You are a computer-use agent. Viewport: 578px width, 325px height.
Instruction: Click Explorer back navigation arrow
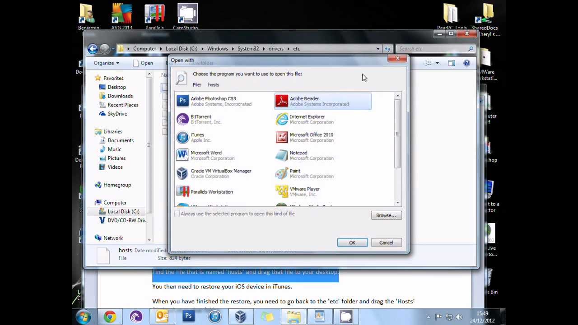coord(93,49)
